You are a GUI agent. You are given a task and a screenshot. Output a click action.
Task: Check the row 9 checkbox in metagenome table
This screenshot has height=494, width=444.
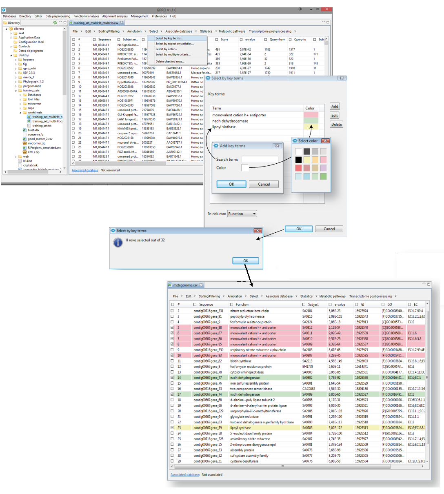pos(173,350)
